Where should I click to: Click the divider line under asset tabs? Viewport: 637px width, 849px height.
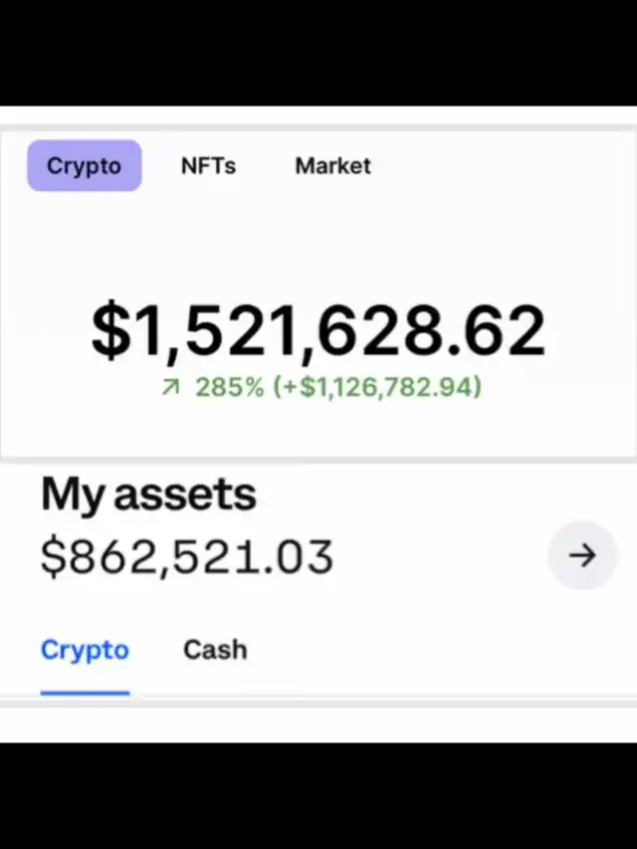(x=318, y=703)
